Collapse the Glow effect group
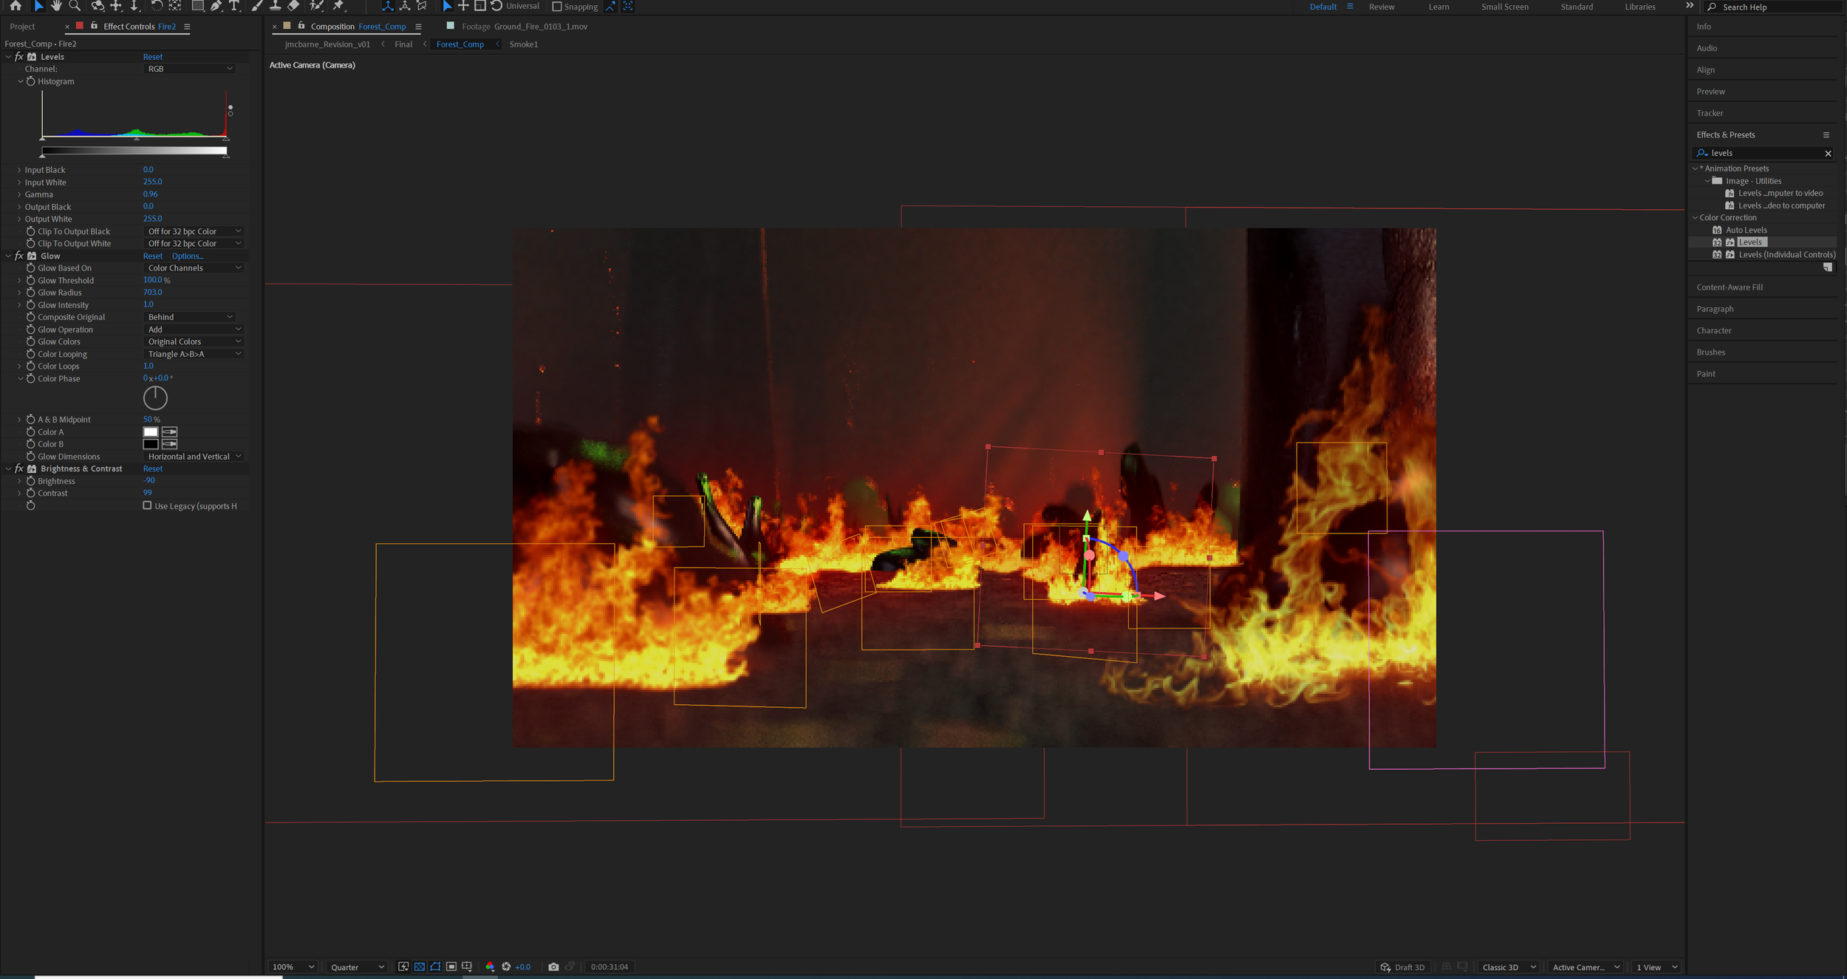The height and width of the screenshot is (979, 1847). tap(8, 256)
